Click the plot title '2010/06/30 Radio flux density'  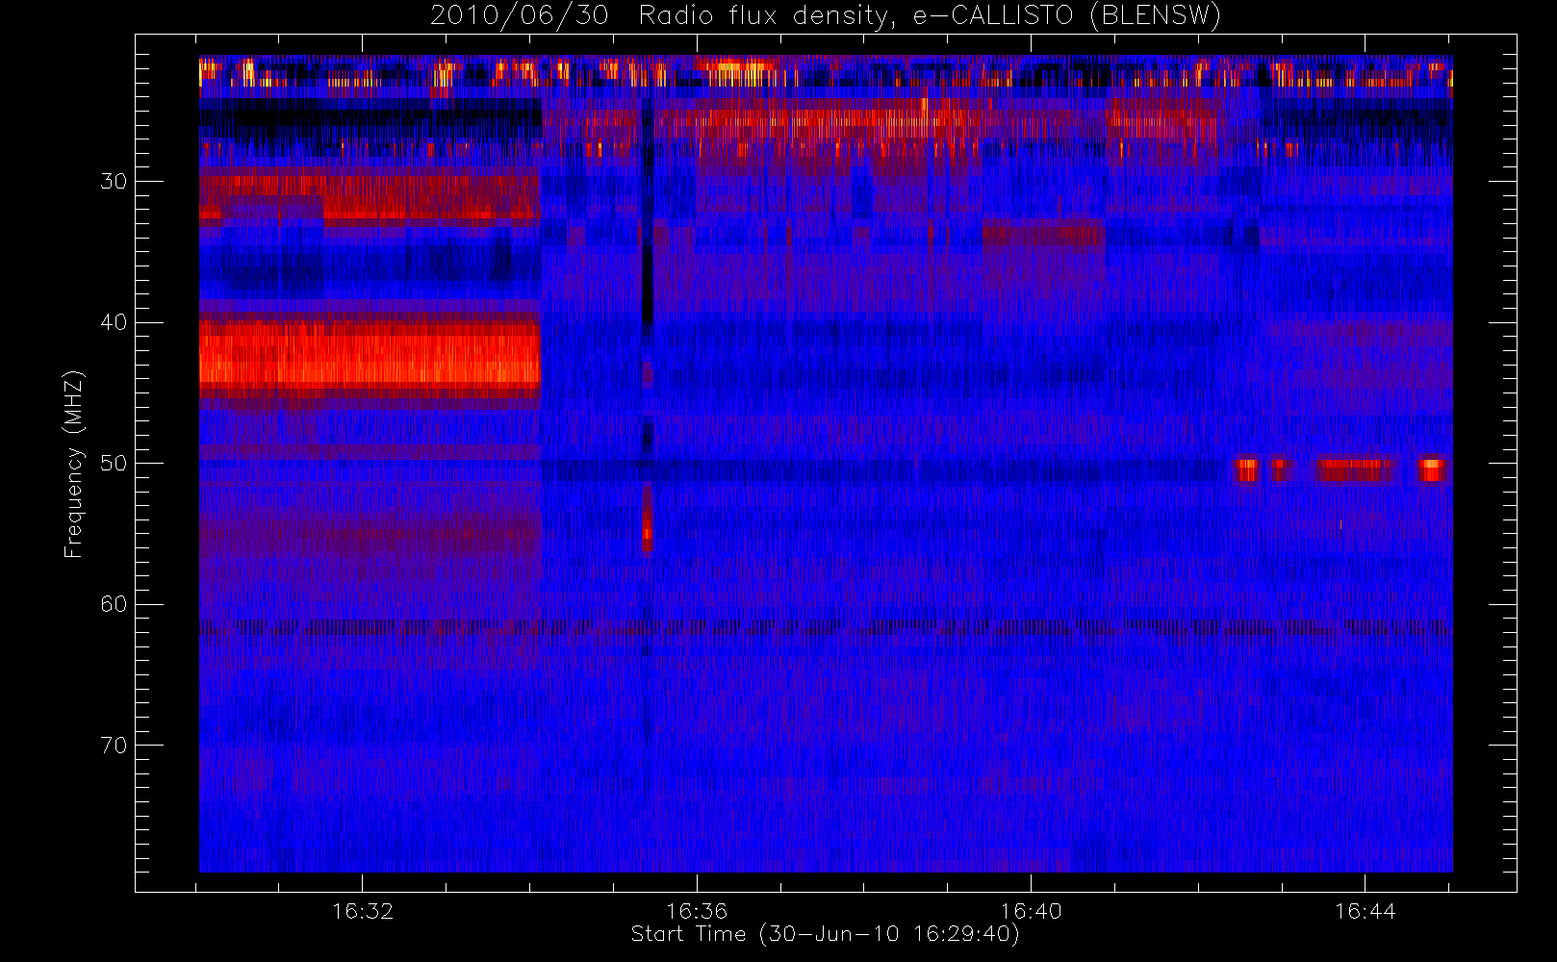point(826,16)
